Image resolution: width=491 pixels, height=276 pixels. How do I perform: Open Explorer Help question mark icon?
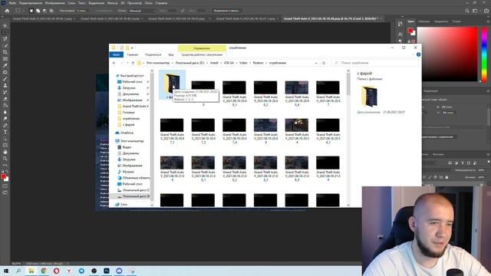coord(418,54)
